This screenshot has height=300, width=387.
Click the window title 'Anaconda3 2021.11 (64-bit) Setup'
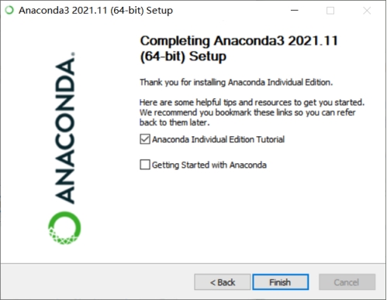[95, 11]
